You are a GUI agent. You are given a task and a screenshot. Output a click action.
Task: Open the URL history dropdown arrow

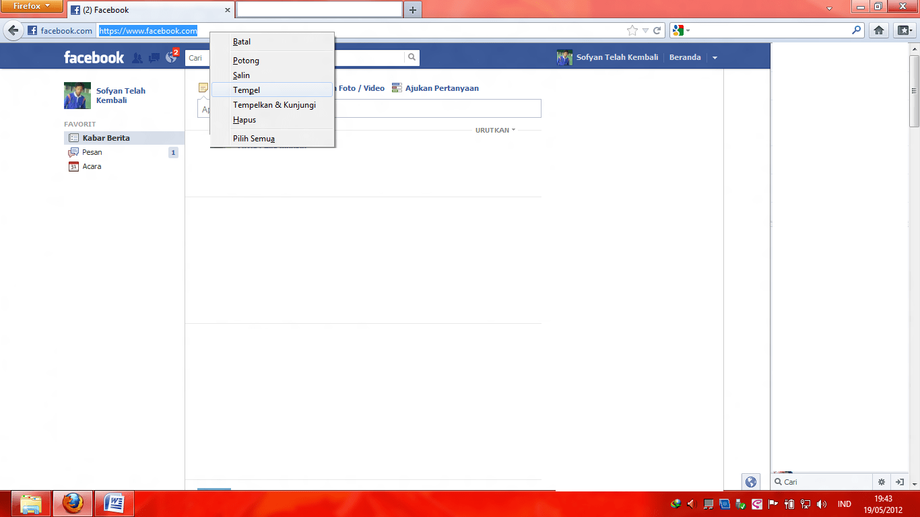click(x=645, y=30)
